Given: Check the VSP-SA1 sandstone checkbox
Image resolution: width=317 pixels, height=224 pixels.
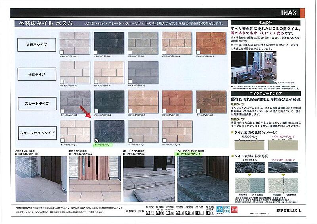Looking at the screenshot, I should (x=62, y=82).
